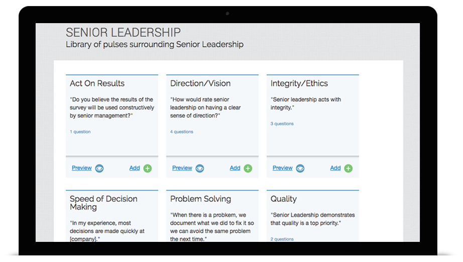This screenshot has height=262, width=463.
Task: Click the green plus on Act On Results
Action: point(147,168)
